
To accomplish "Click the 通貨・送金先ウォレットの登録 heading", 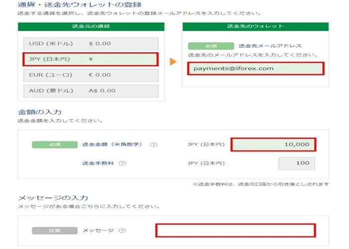I will [x=79, y=4].
